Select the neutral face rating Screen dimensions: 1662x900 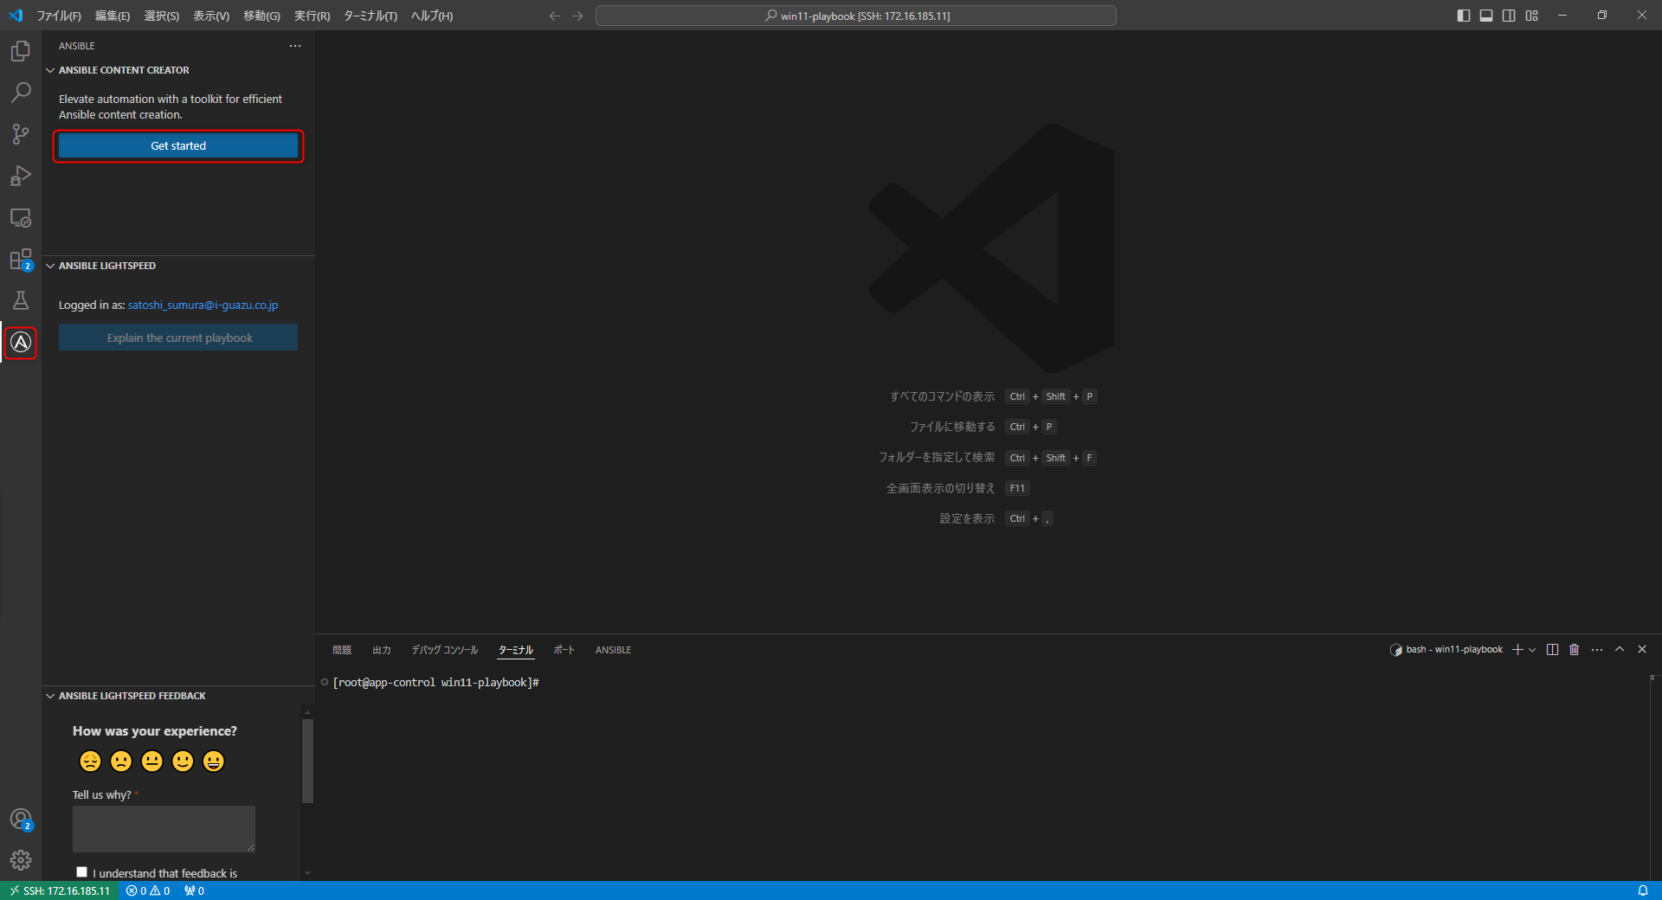click(x=152, y=762)
